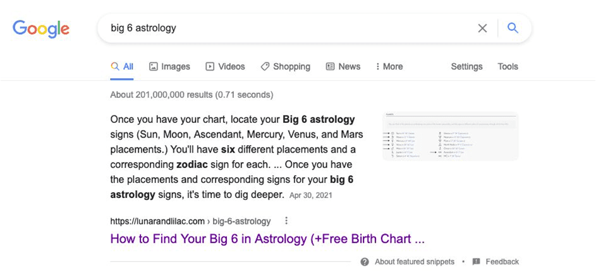Click the Google logo

(x=41, y=28)
